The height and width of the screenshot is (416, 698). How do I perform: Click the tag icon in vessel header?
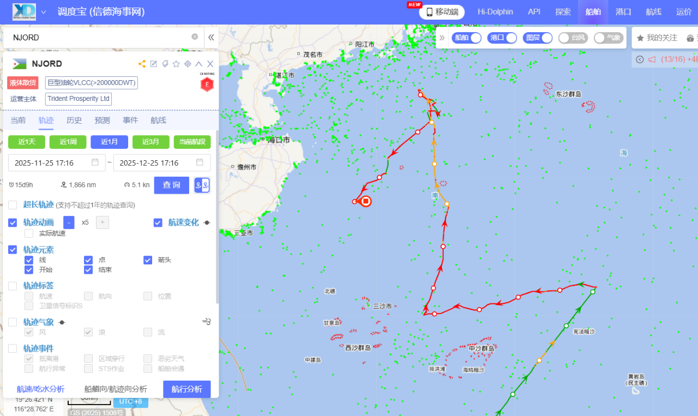(x=165, y=64)
